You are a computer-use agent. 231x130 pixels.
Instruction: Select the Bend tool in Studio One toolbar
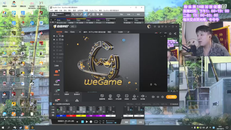(98, 14)
